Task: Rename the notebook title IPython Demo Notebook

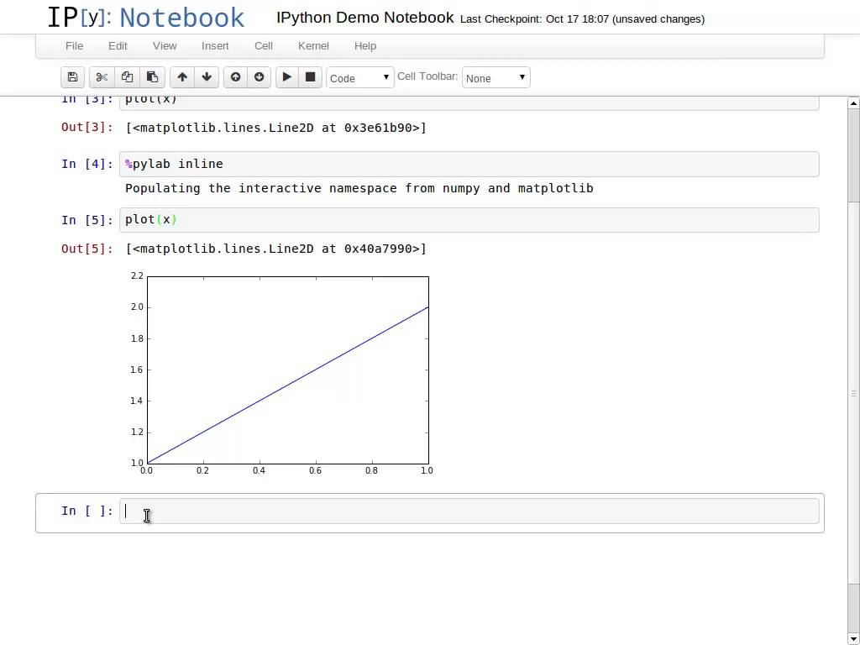Action: [364, 18]
